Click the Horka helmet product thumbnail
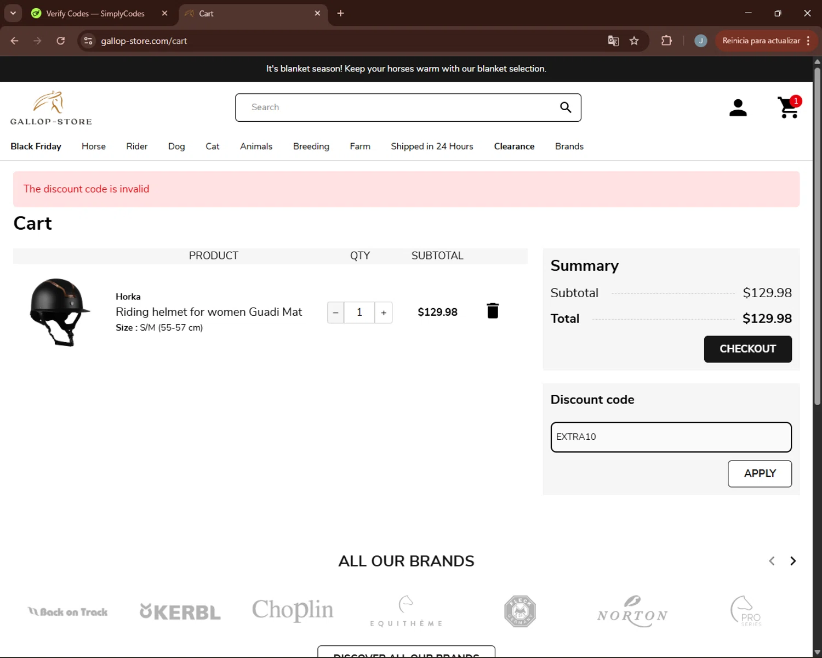 pos(60,312)
